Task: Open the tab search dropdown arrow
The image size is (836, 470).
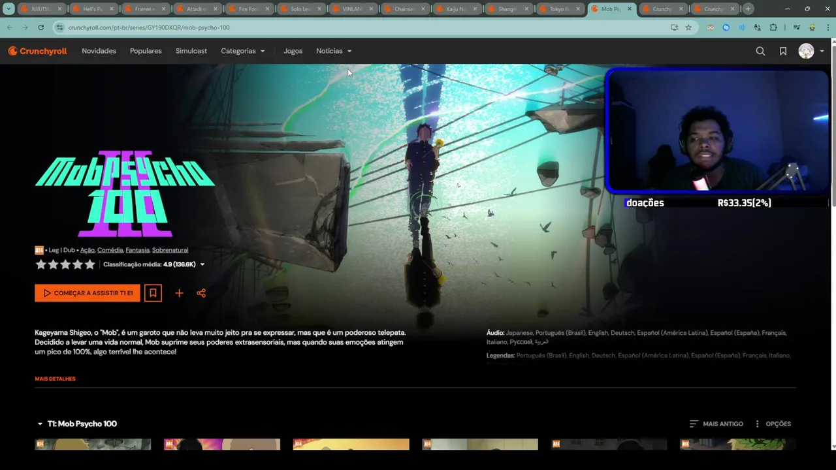Action: (8, 9)
